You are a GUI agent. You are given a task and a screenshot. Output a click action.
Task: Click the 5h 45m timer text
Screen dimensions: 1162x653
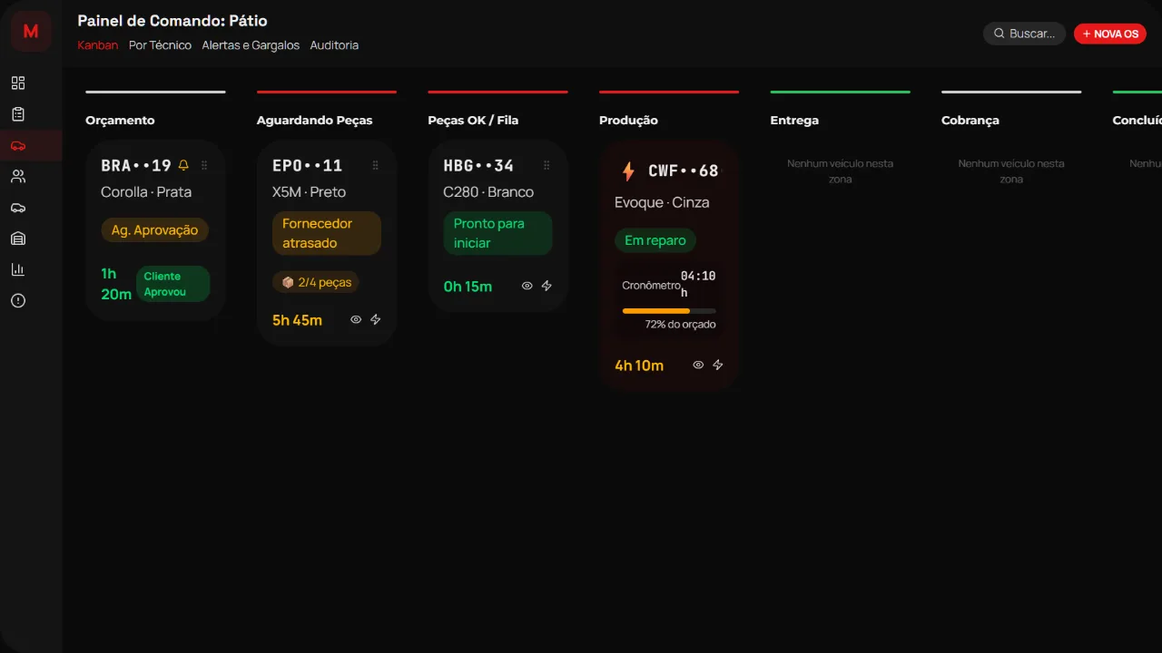click(297, 319)
